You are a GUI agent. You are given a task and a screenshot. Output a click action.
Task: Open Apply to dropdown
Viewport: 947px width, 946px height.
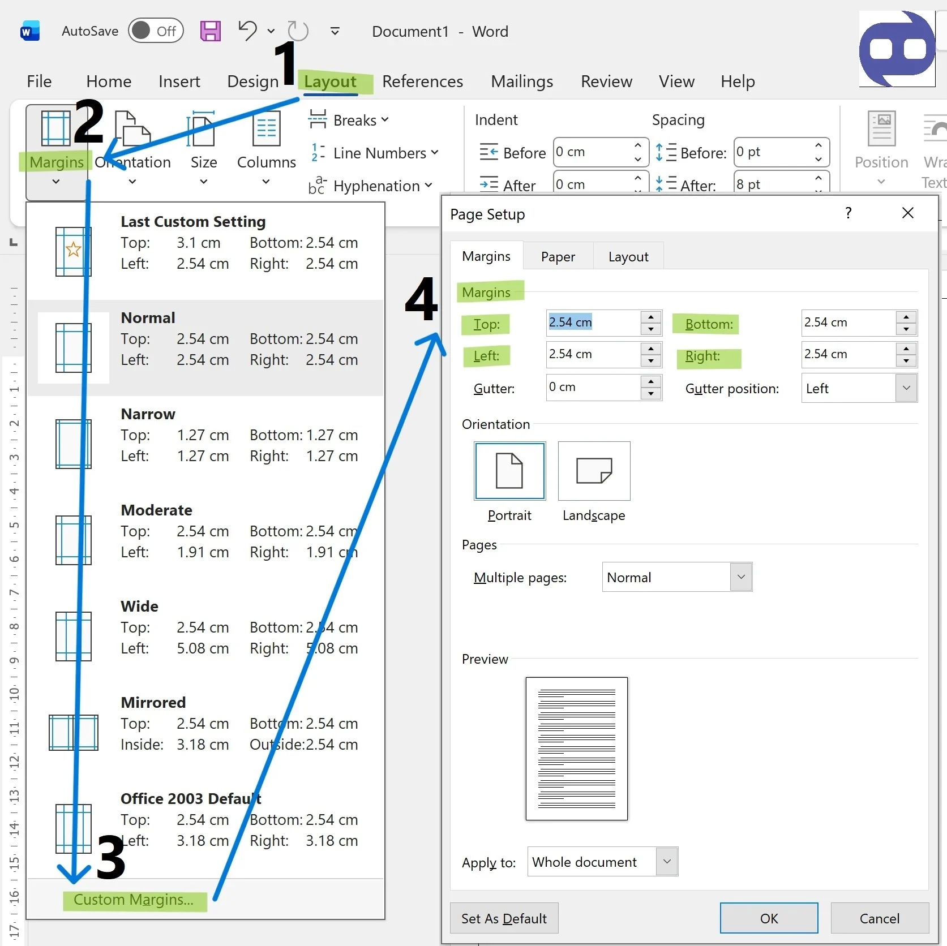[667, 862]
